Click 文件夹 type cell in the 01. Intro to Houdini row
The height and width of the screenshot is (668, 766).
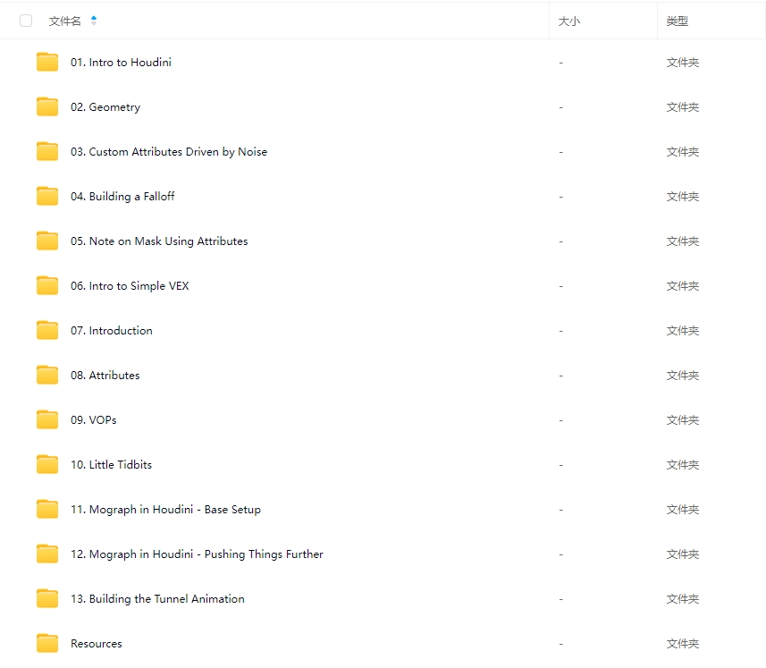point(683,62)
